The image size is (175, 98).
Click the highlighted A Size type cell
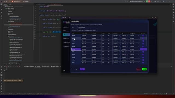point(76,49)
